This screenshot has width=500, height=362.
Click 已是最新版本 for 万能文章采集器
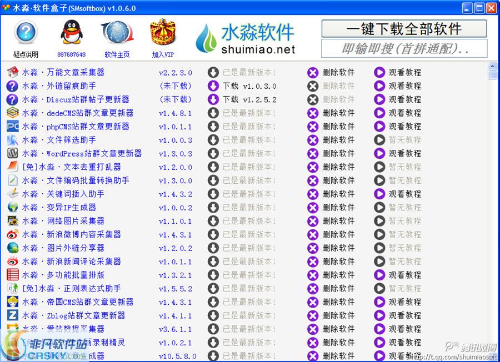[249, 73]
